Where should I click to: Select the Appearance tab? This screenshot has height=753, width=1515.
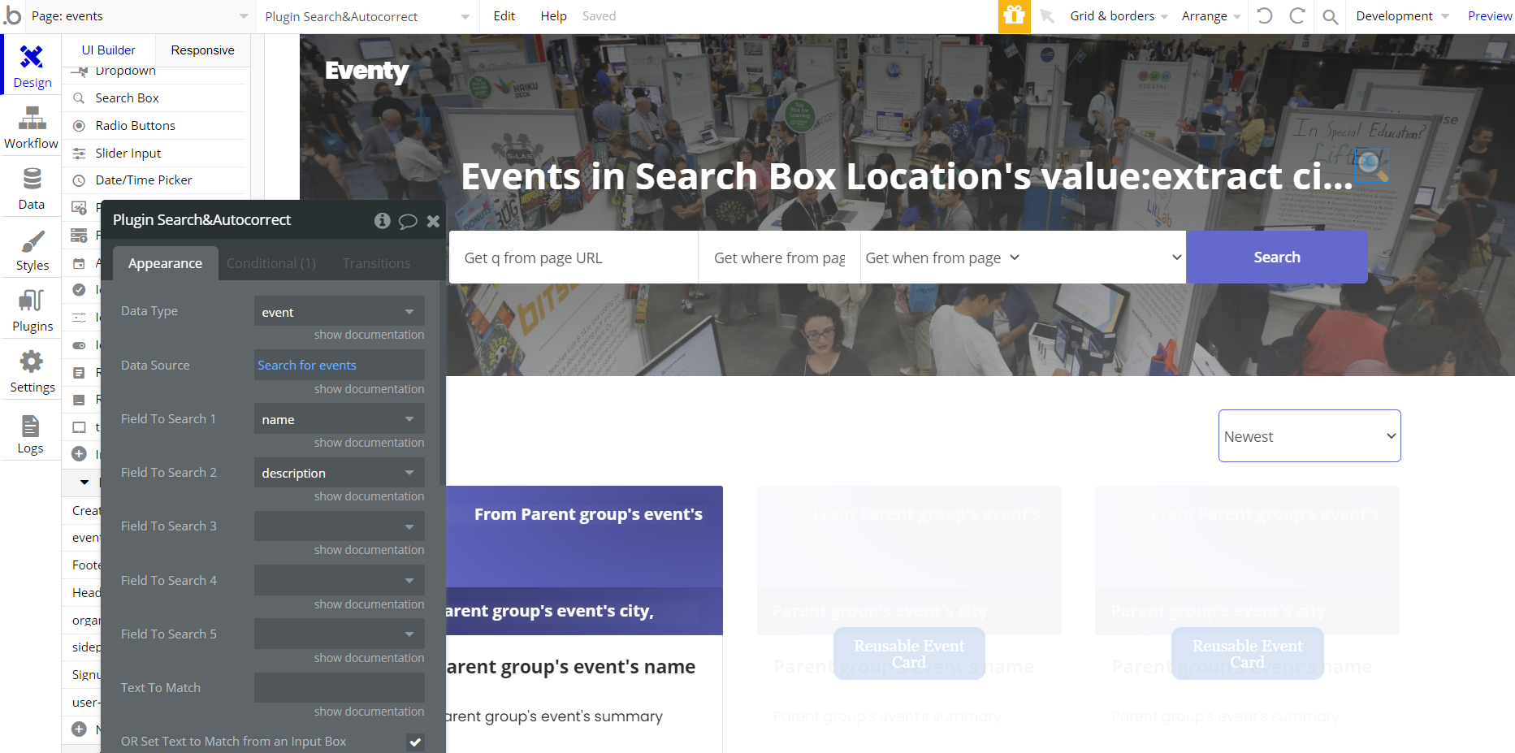click(165, 263)
